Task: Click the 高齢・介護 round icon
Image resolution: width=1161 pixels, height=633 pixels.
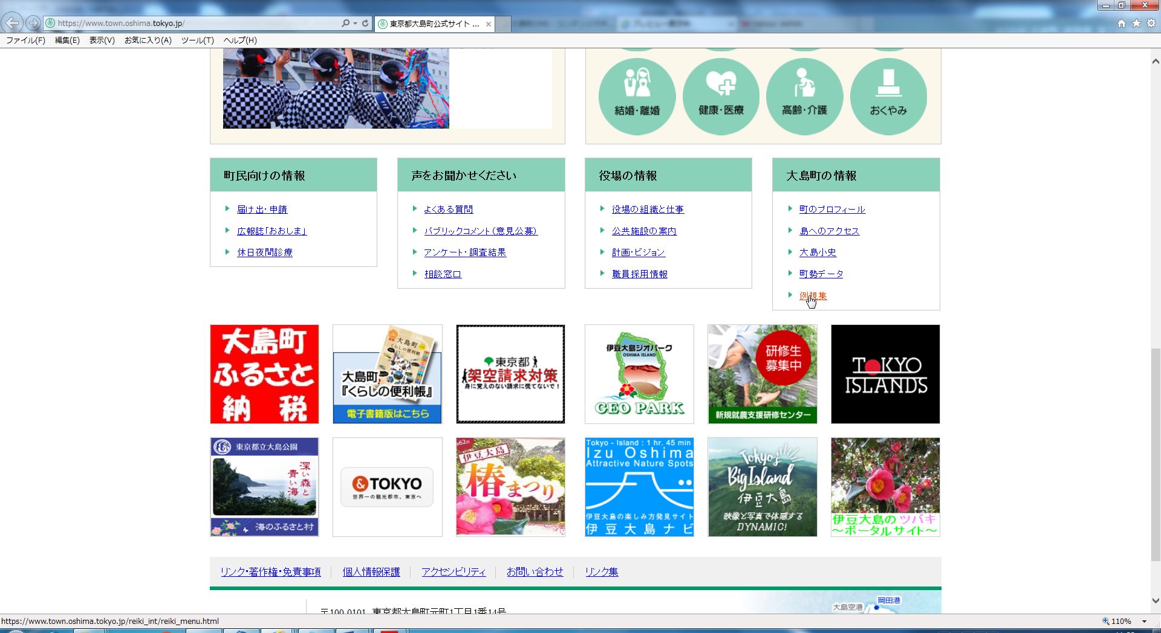Action: [804, 96]
